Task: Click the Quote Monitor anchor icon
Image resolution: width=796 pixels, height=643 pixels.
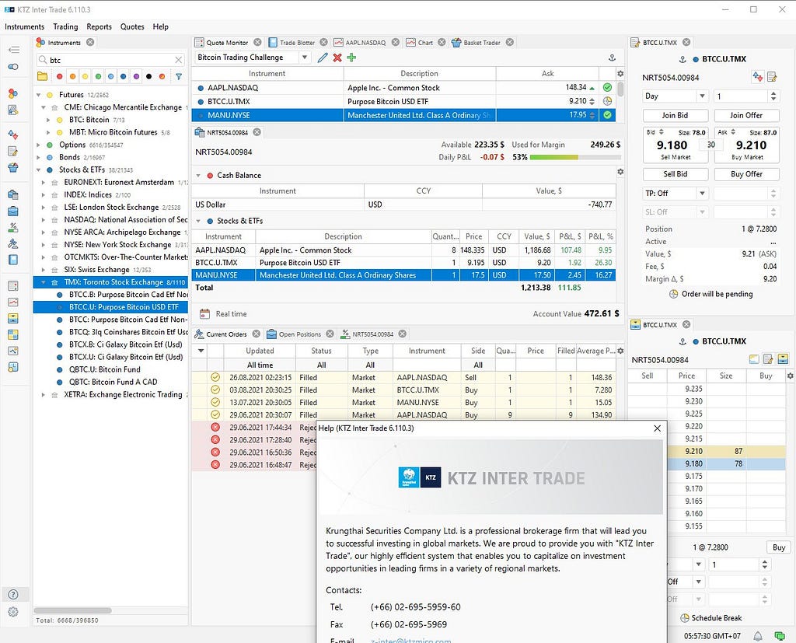Action: 613,58
